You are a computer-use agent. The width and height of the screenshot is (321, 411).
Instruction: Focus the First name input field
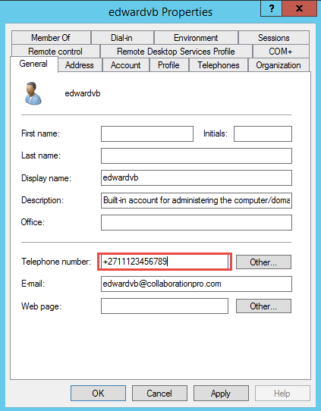tap(147, 133)
